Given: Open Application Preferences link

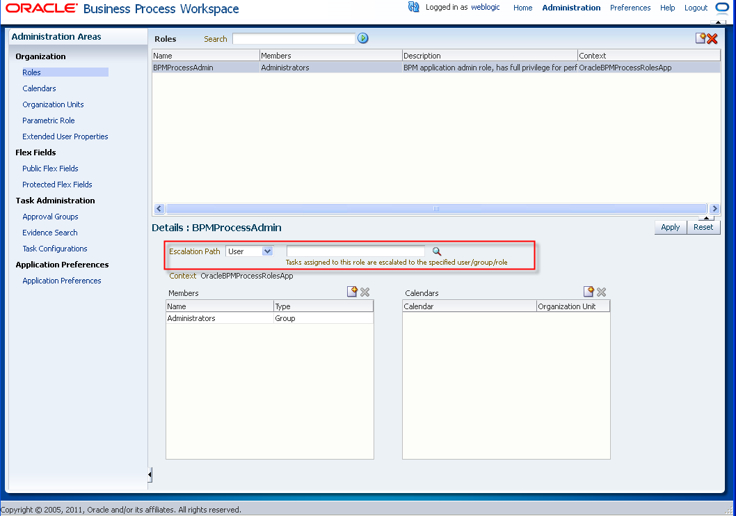Looking at the screenshot, I should point(61,281).
